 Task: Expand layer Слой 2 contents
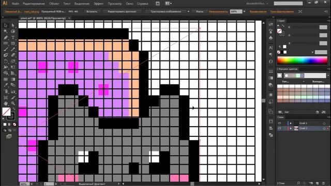(x=291, y=128)
